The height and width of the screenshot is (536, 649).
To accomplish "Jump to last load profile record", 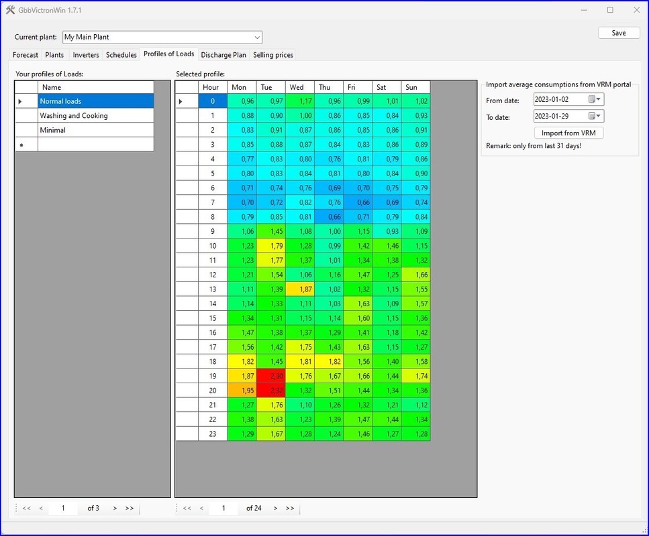I will point(130,509).
